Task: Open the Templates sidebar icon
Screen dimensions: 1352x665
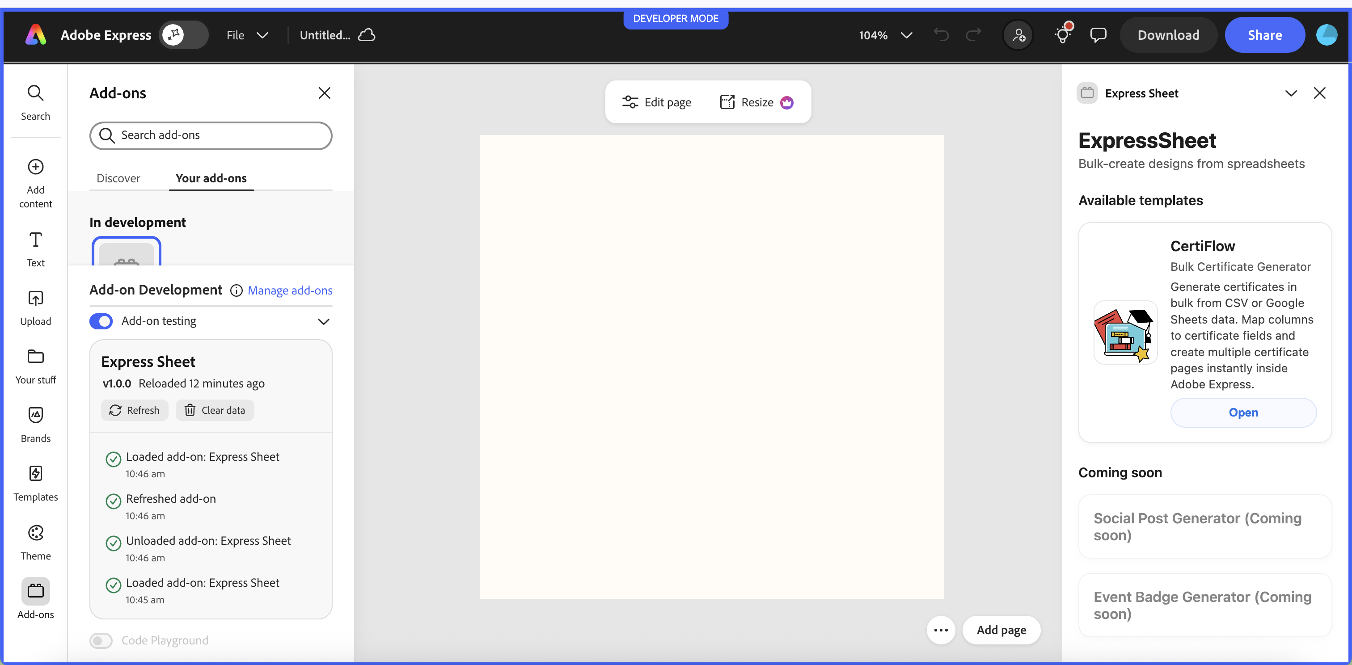Action: 35,474
